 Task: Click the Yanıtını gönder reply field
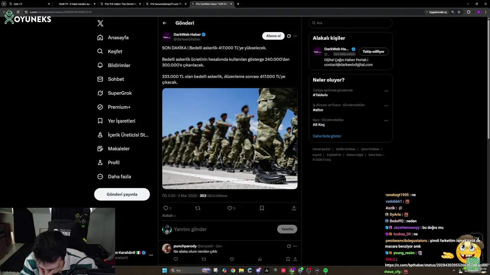[224, 229]
